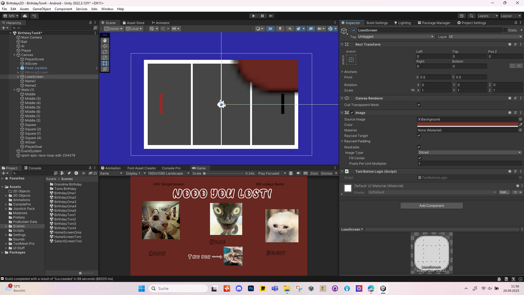Open the undo history icon
Viewport: 524px width, 295px height.
tap(462, 16)
